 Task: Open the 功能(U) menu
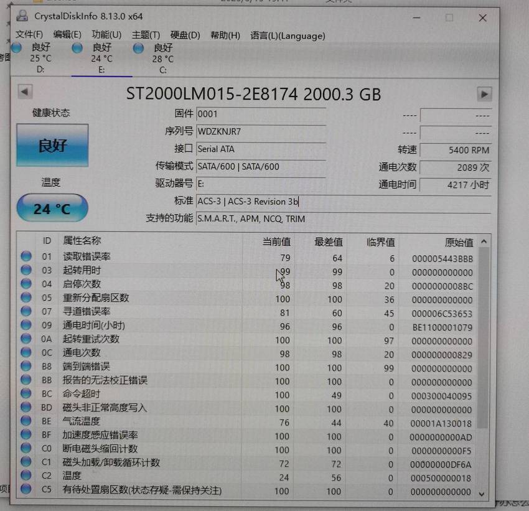(106, 34)
